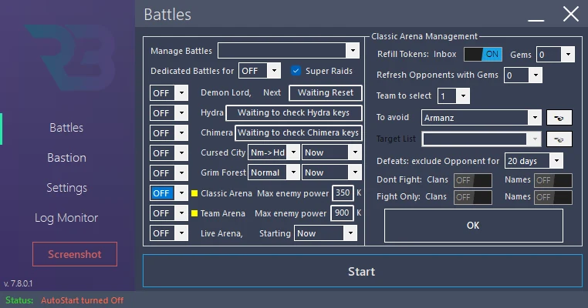588x308 pixels.
Task: Open the Chimera OFF dropdown
Action: pos(169,133)
